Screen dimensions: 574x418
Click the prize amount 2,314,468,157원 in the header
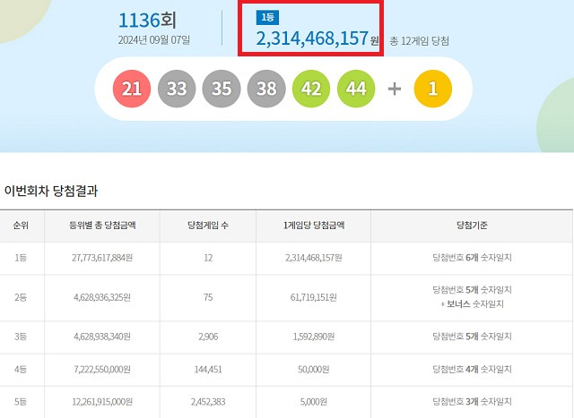click(317, 38)
